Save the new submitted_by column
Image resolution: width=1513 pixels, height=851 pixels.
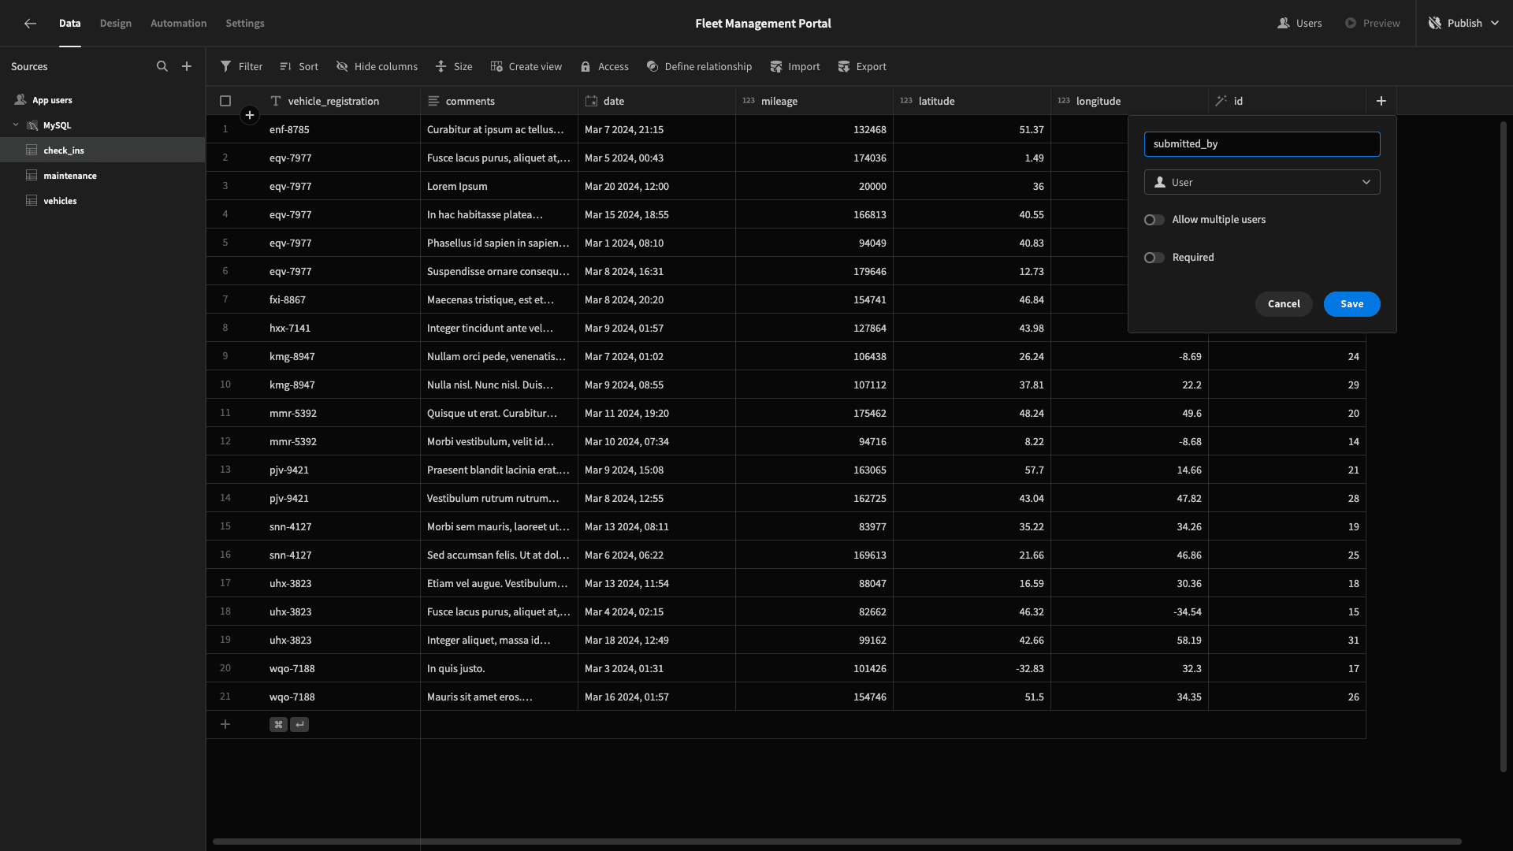(x=1351, y=304)
